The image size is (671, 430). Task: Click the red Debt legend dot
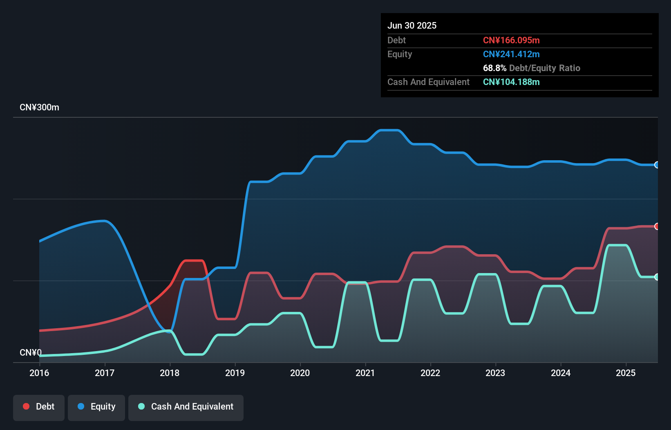click(26, 406)
